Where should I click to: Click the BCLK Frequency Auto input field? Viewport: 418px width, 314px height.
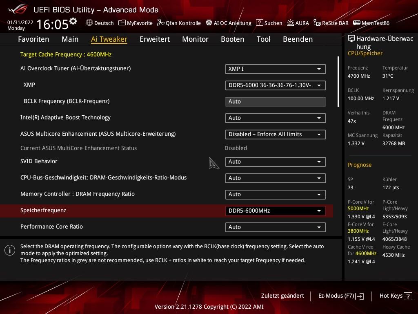pyautogui.click(x=276, y=102)
